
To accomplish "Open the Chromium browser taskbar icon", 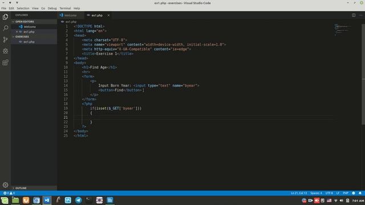I will click(x=36, y=200).
